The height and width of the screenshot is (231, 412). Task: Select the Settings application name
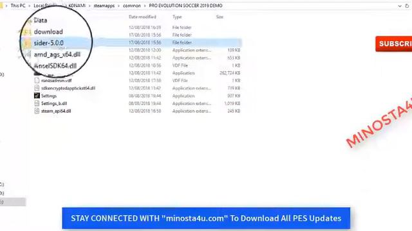tap(49, 96)
